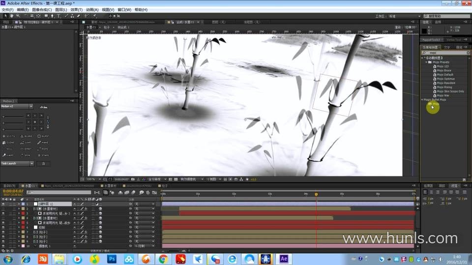The height and width of the screenshot is (265, 472).
Task: Select the Mojo Optimus preset
Action: tap(445, 79)
